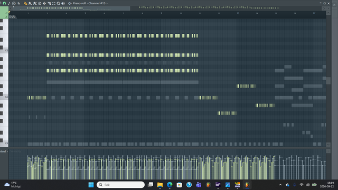Click bar 9 on the timeline ruler

[x=161, y=13]
